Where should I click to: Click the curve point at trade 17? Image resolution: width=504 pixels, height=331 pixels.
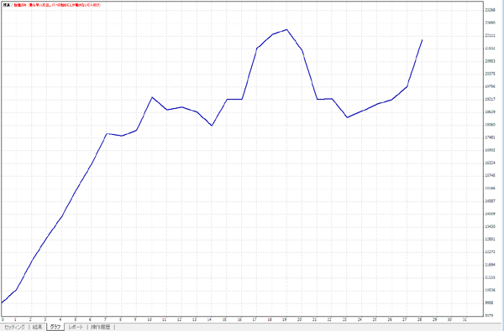(257, 48)
